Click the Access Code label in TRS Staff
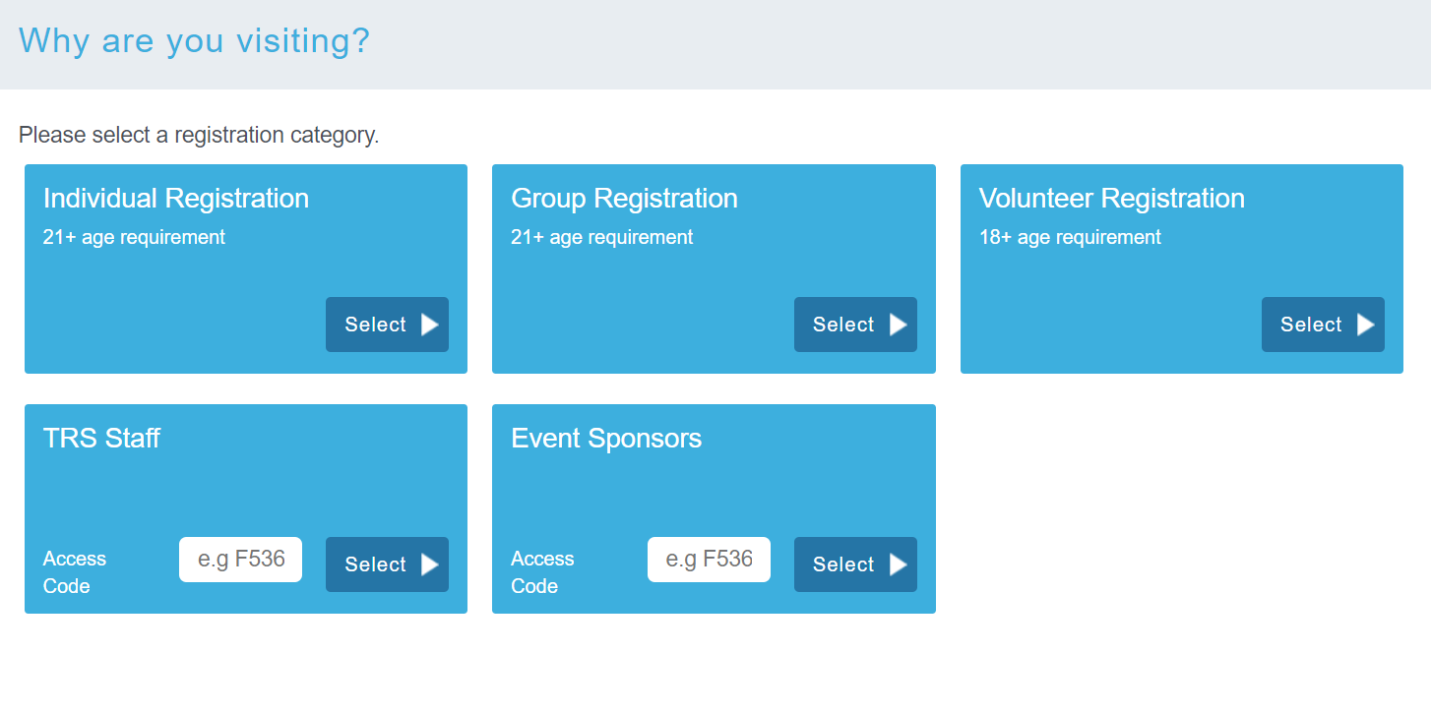 click(75, 572)
